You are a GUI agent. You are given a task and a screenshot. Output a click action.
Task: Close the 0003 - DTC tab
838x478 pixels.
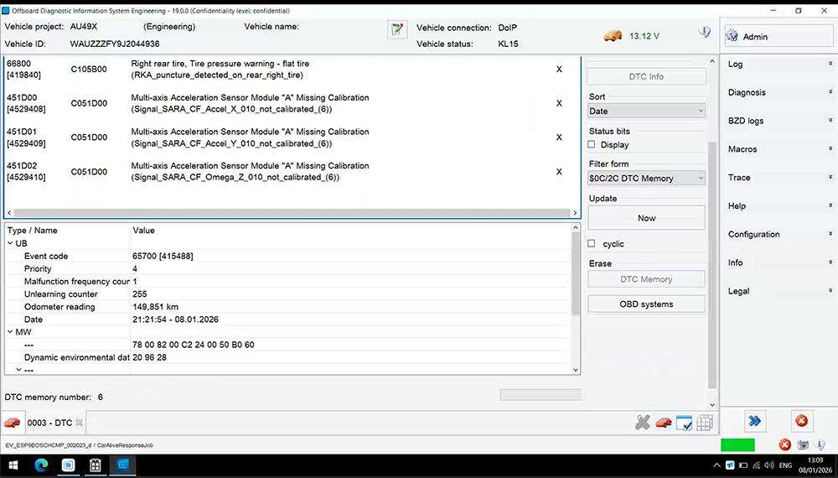(x=80, y=423)
